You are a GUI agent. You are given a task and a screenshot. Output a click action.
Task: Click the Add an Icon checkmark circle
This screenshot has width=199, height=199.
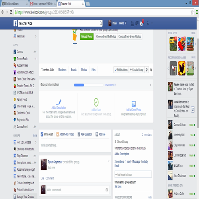[x=96, y=102]
